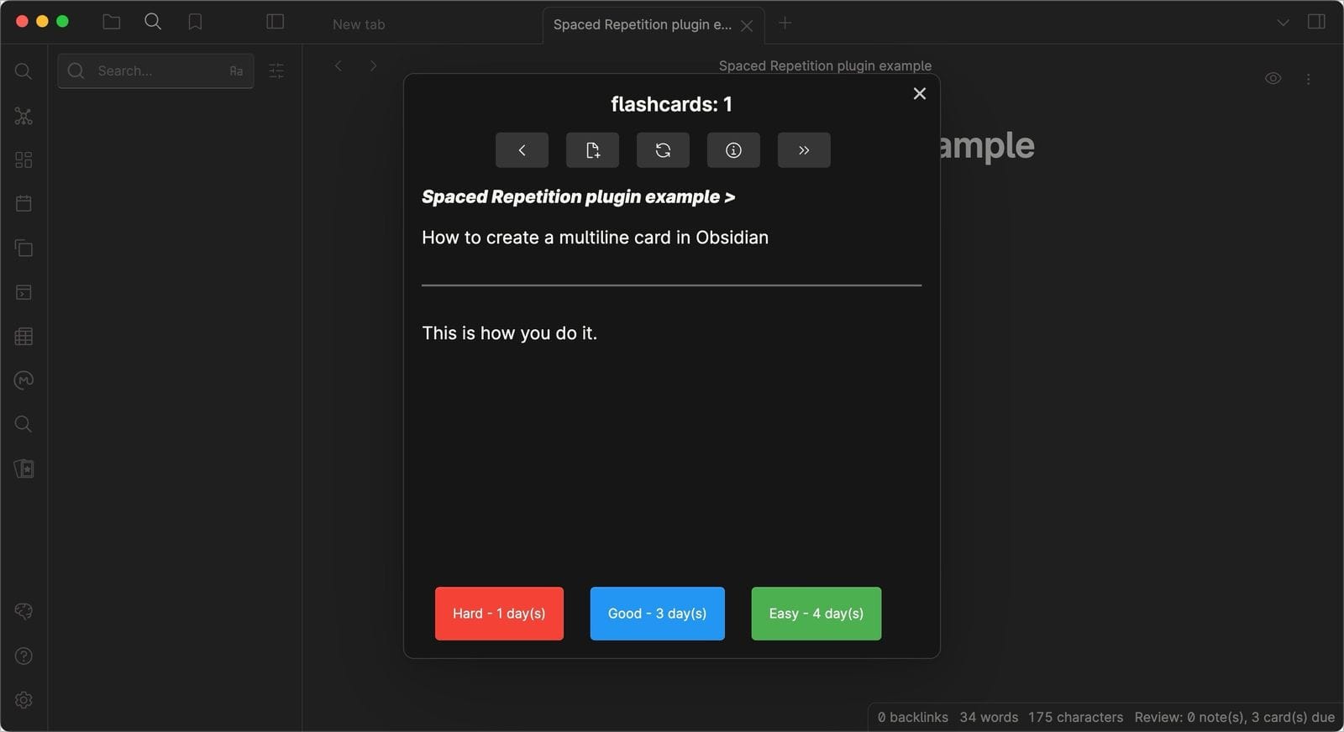Open table grid icon in ribbon
Image resolution: width=1344 pixels, height=732 pixels.
[24, 337]
